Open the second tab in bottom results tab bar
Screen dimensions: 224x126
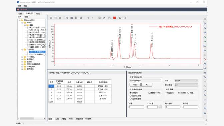(x=57, y=119)
